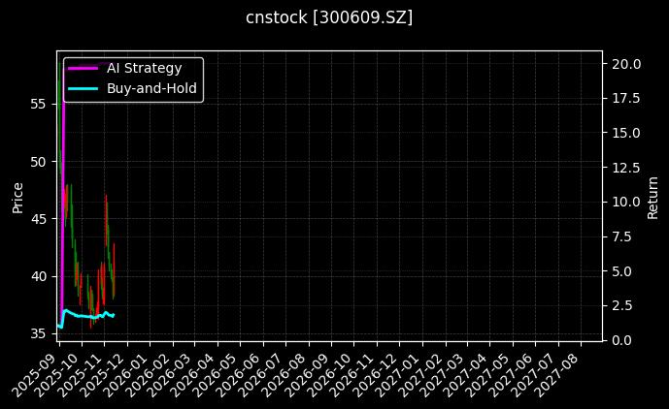This screenshot has width=669, height=409.
Task: Click the chart title cnstock [300609.SZ]
Action: coord(329,17)
